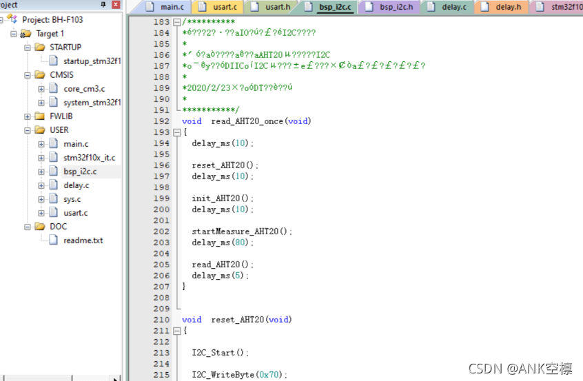Click the init_AHT20() call line
The image size is (583, 381).
point(223,198)
